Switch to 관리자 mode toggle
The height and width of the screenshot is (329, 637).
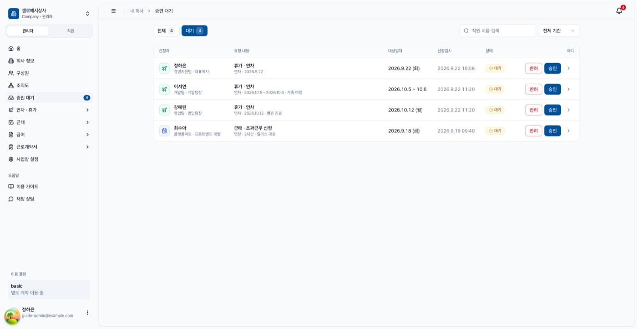point(28,31)
